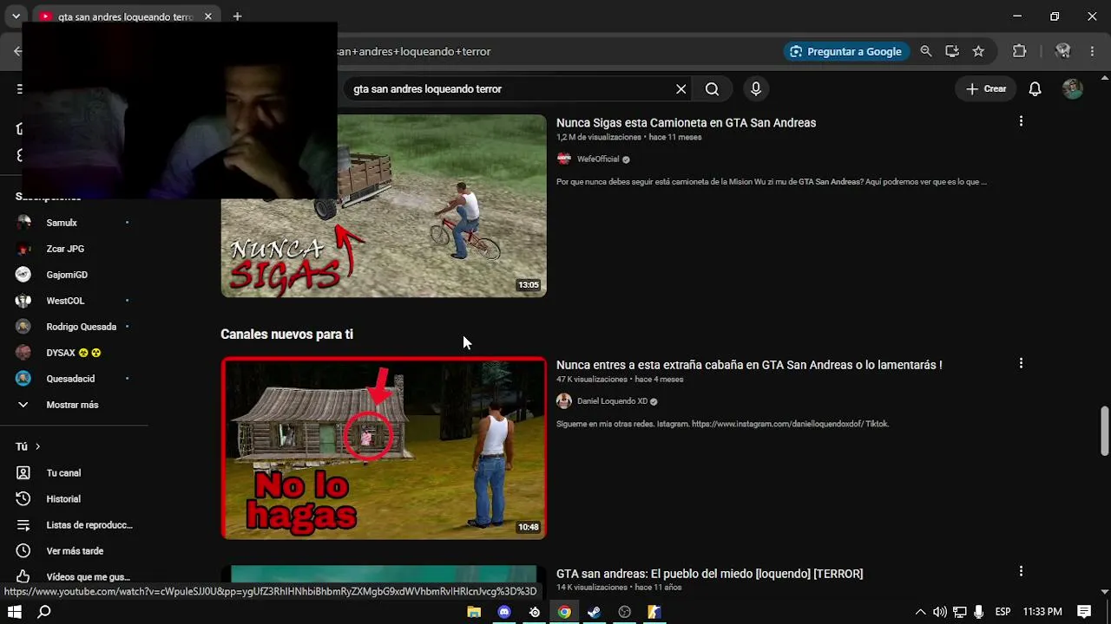1111x624 pixels.
Task: Start voice search with the microphone icon
Action: pos(756,88)
